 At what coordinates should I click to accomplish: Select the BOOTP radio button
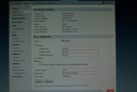(x=35, y=58)
